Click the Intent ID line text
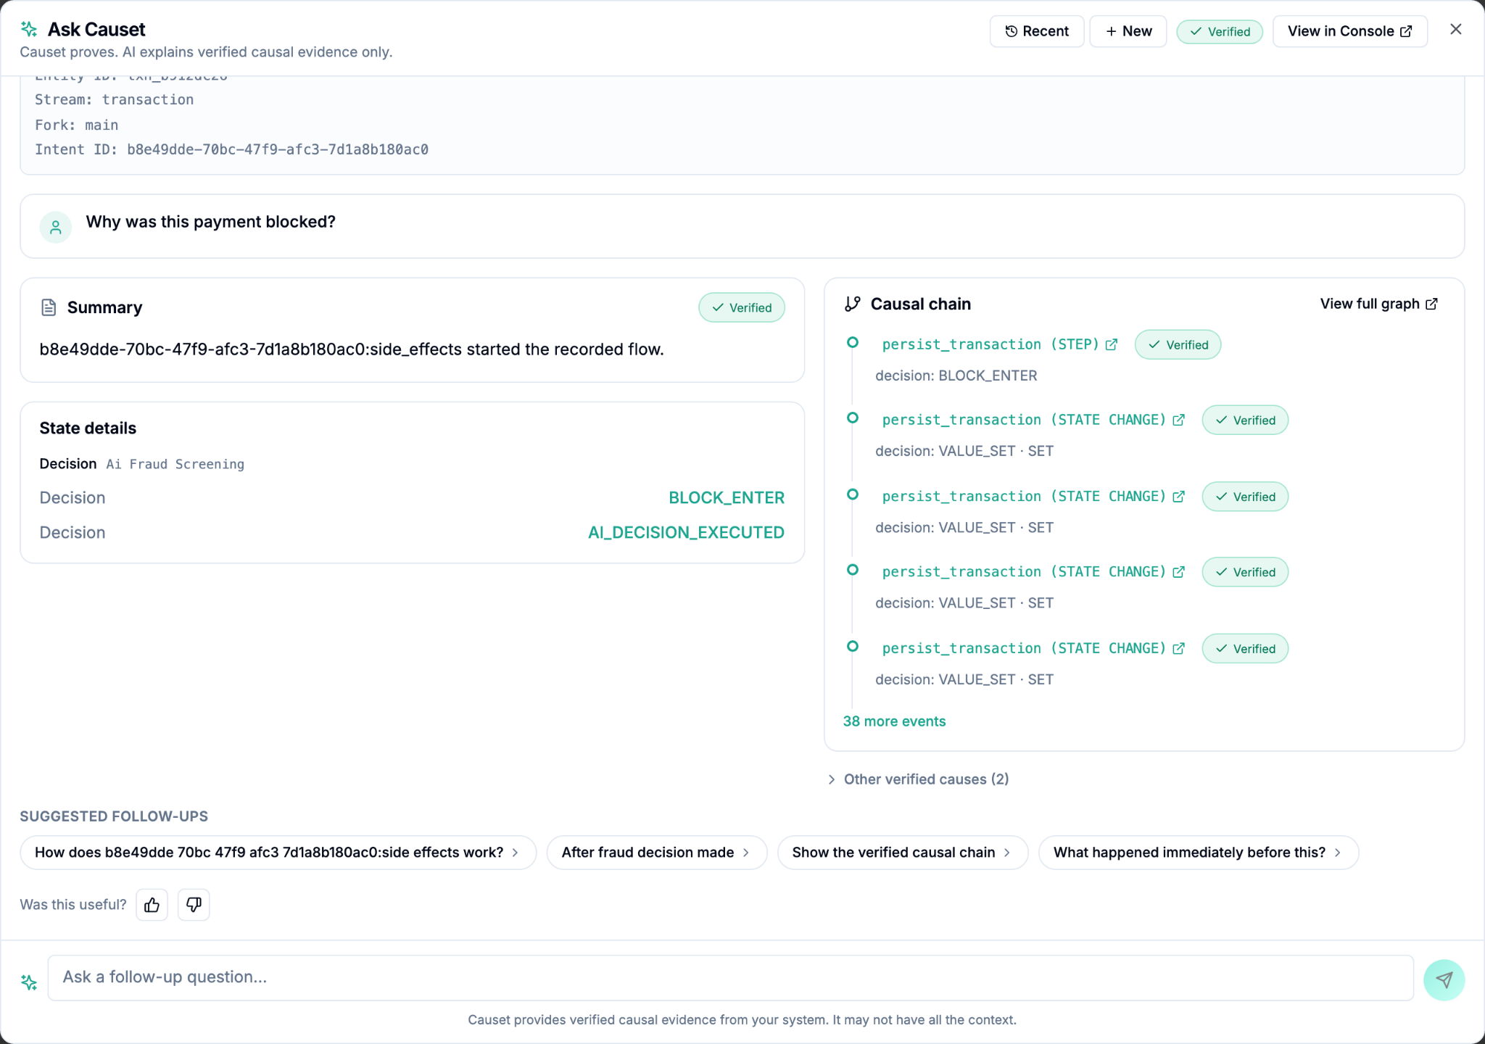The image size is (1485, 1044). 231,149
